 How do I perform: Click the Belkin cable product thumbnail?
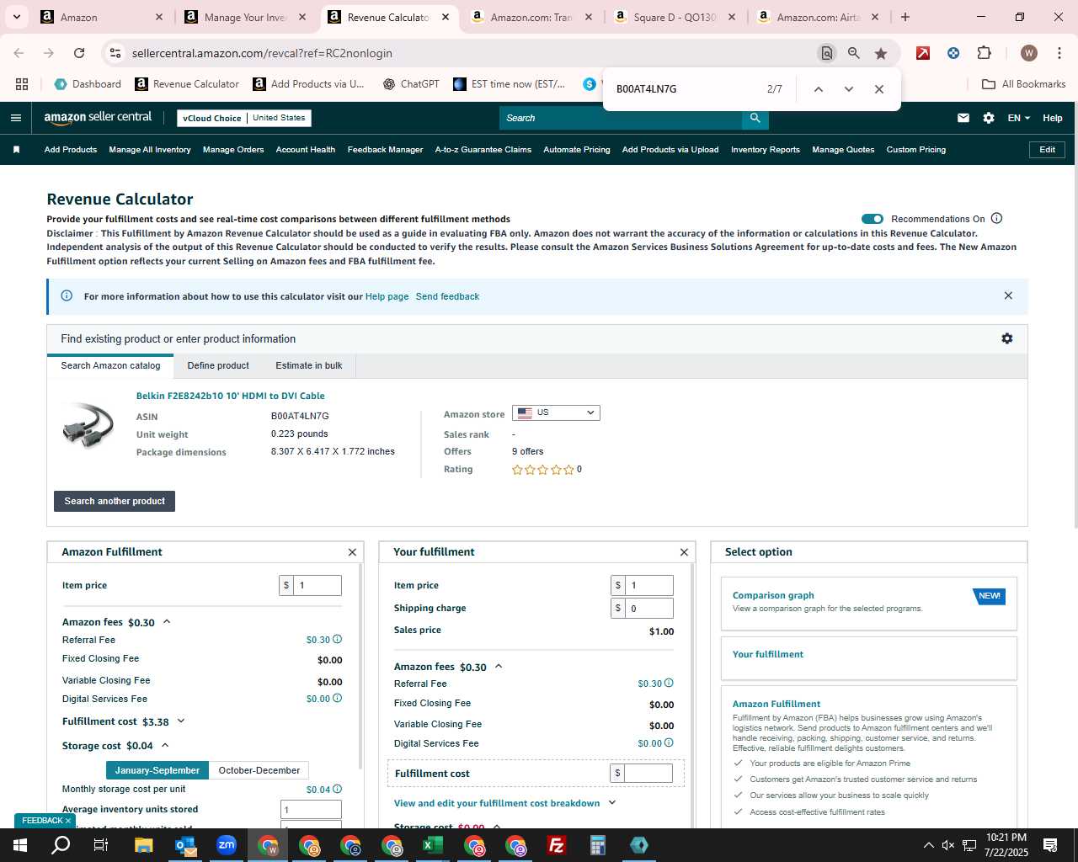click(x=88, y=427)
